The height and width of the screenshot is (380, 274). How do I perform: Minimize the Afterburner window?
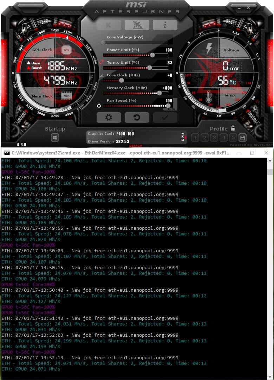click(239, 8)
